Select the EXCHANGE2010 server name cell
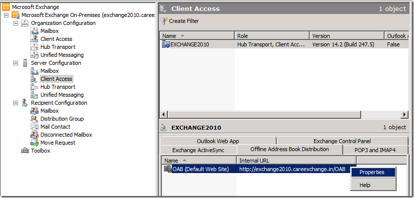 click(x=190, y=44)
